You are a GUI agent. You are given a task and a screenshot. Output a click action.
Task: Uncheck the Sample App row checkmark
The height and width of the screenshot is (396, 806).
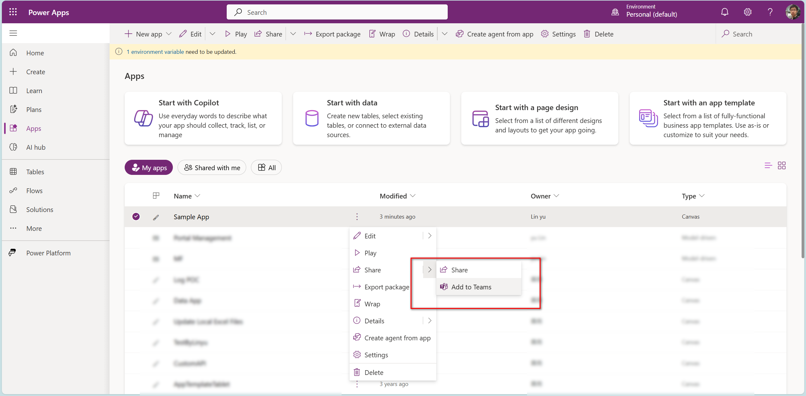click(x=136, y=217)
